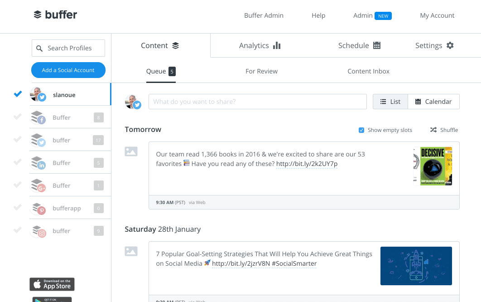The image size is (481, 302).
Task: Uncheck the Show empty slots checkbox
Action: pyautogui.click(x=361, y=130)
